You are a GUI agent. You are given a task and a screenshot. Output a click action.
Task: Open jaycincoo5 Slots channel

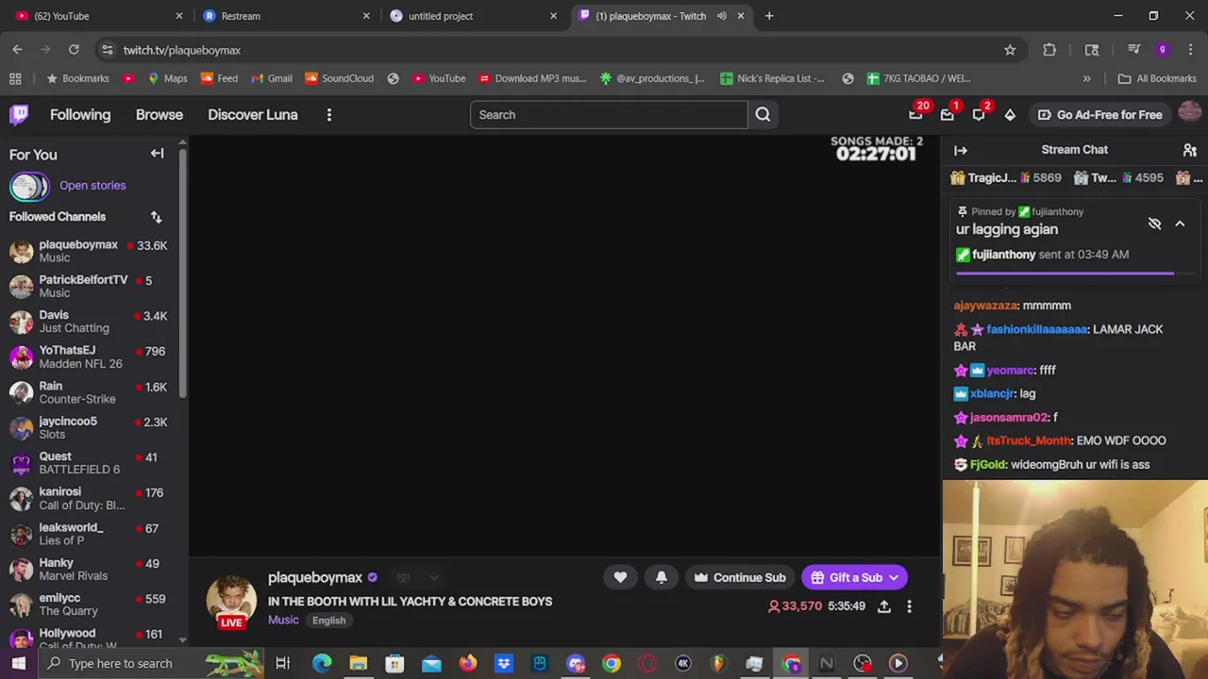(89, 428)
